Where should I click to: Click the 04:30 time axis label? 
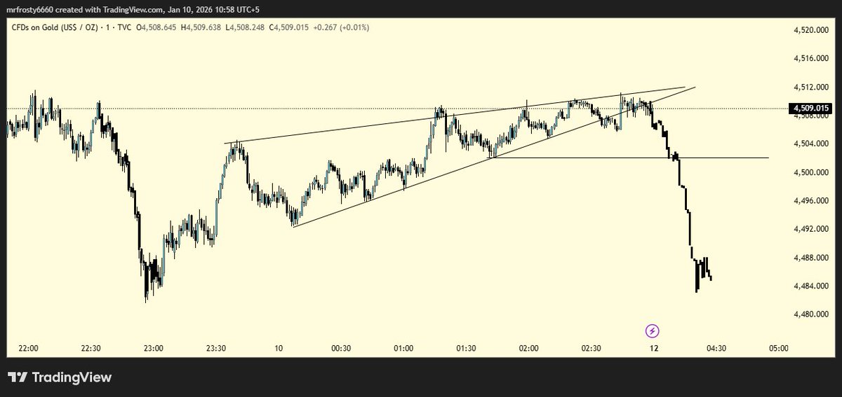tap(716, 349)
